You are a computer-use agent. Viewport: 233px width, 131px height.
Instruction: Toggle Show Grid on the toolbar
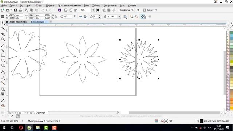(109, 10)
